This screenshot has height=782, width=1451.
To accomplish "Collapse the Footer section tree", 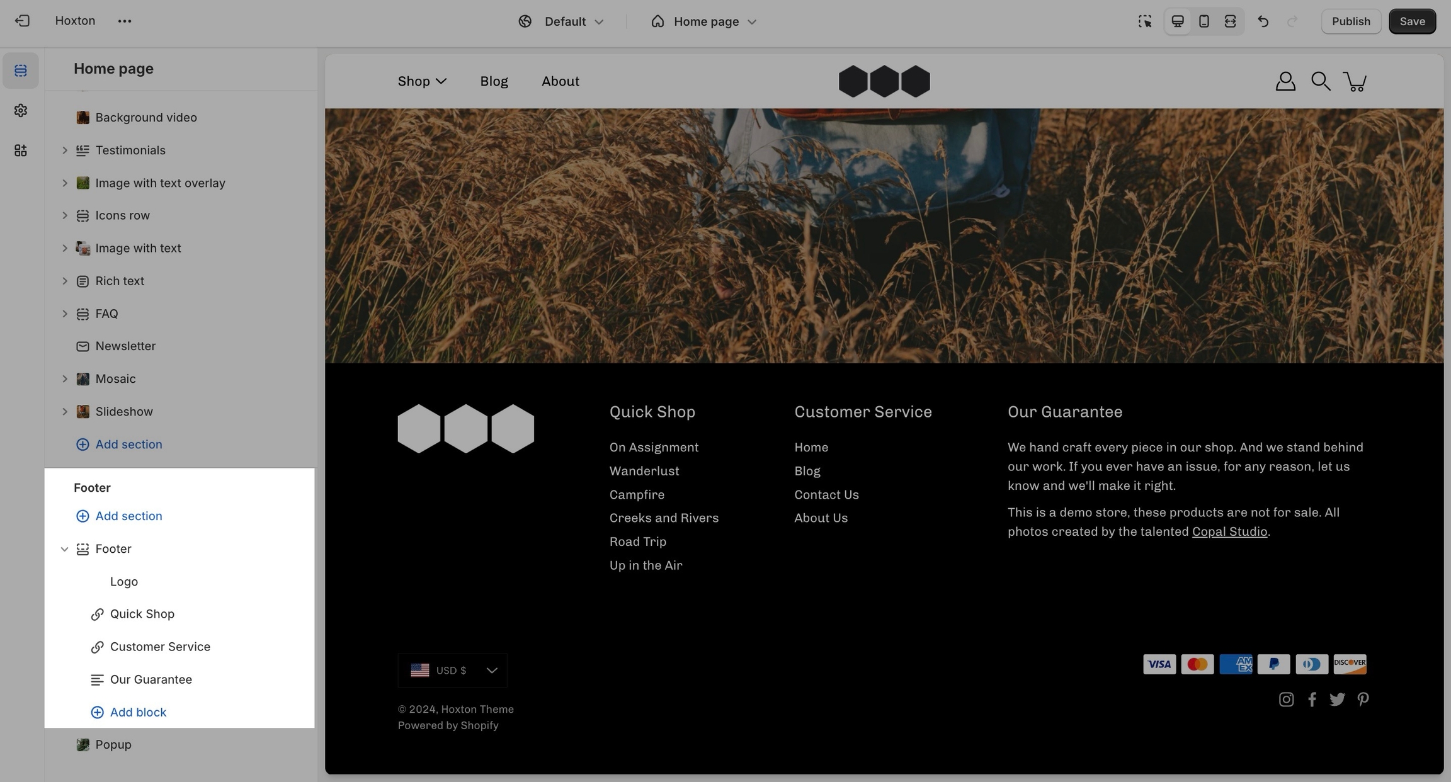I will 64,549.
